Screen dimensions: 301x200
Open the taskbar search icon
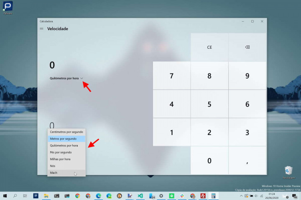click(15, 195)
